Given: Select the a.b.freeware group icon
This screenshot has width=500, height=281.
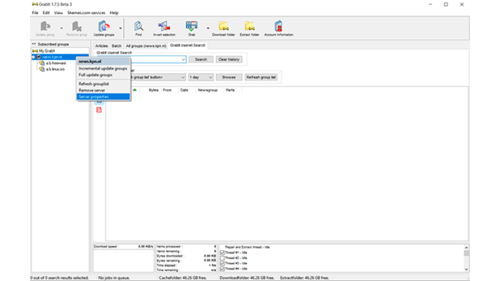Looking at the screenshot, I should coord(42,63).
